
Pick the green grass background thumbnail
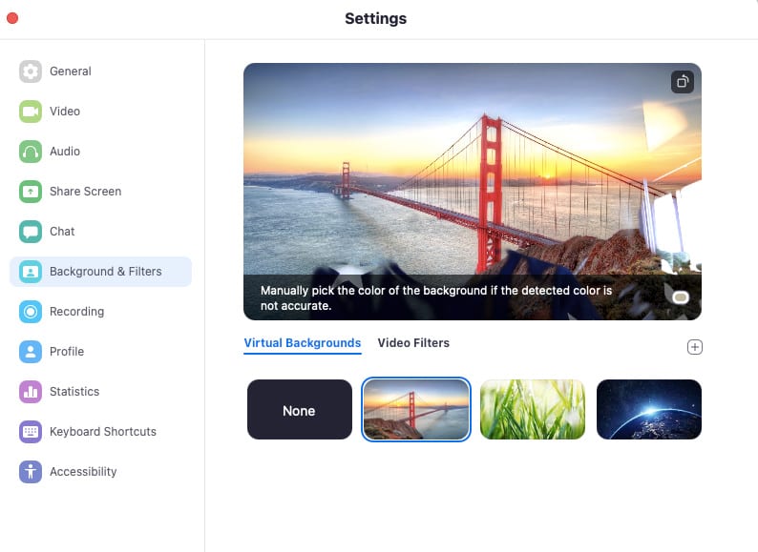(x=533, y=410)
